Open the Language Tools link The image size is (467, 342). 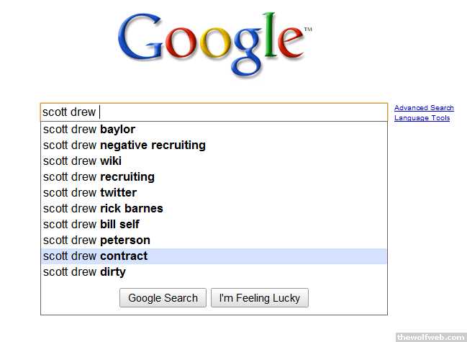[x=422, y=118]
